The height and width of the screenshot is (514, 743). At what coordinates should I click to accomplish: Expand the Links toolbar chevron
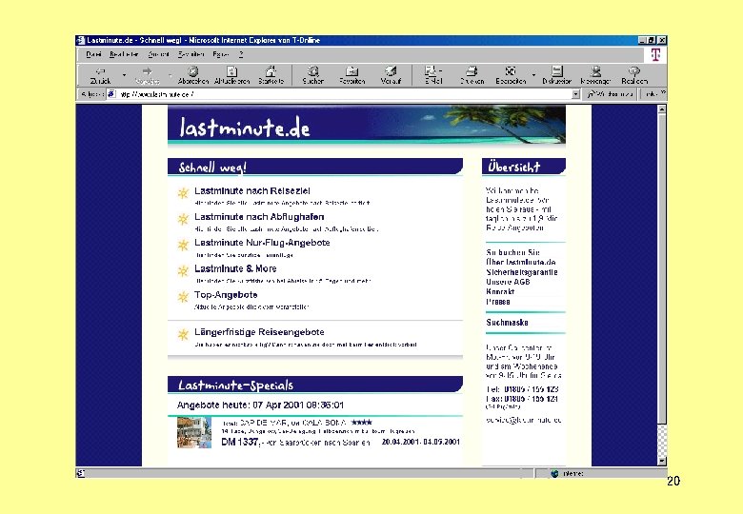click(x=662, y=93)
